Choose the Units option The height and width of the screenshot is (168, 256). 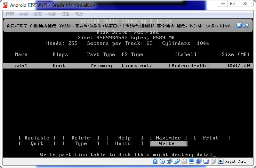[125, 144]
